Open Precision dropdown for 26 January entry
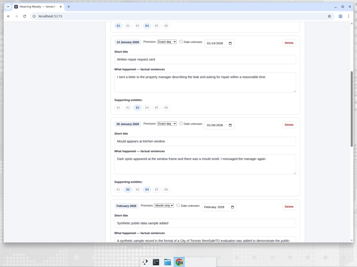357x267 pixels. tap(167, 124)
